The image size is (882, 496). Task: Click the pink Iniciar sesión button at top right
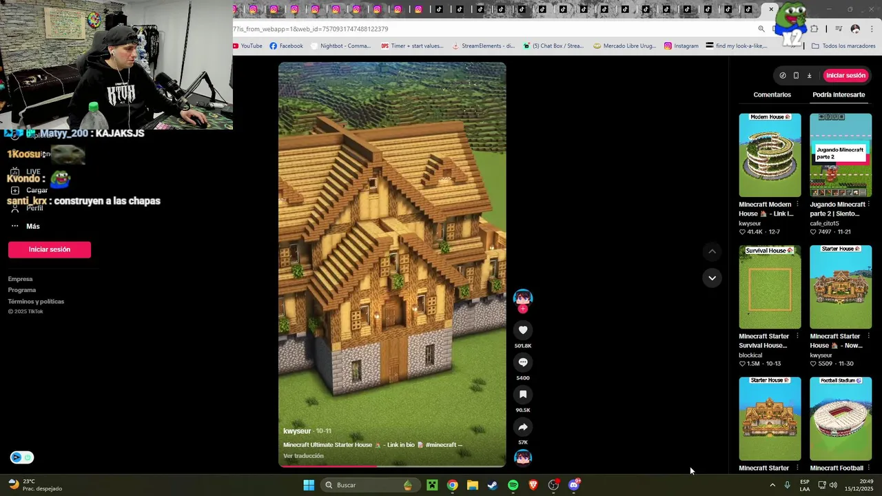[845, 76]
